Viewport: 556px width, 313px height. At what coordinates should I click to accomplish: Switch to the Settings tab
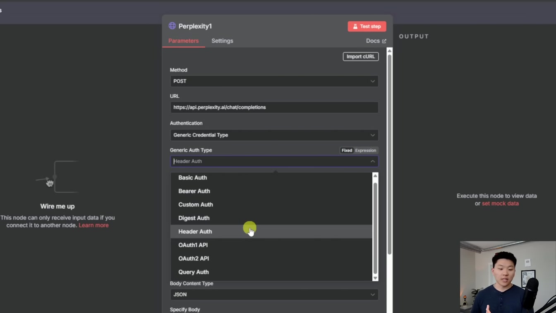[x=222, y=41]
